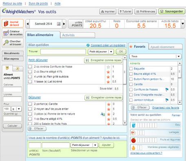Switch to Ajouté récemment tab
This screenshot has width=186, height=161.
pos(166,47)
